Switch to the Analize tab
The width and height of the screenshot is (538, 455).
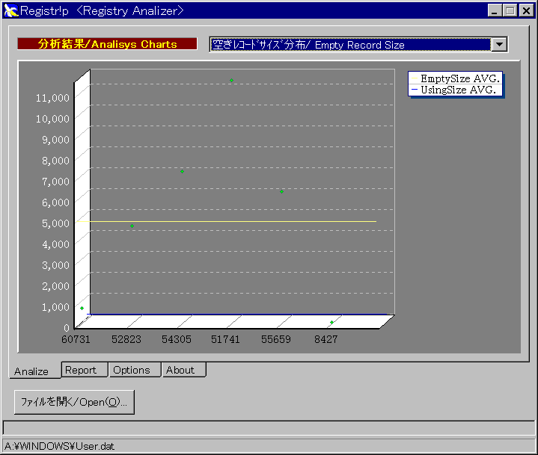click(x=31, y=371)
